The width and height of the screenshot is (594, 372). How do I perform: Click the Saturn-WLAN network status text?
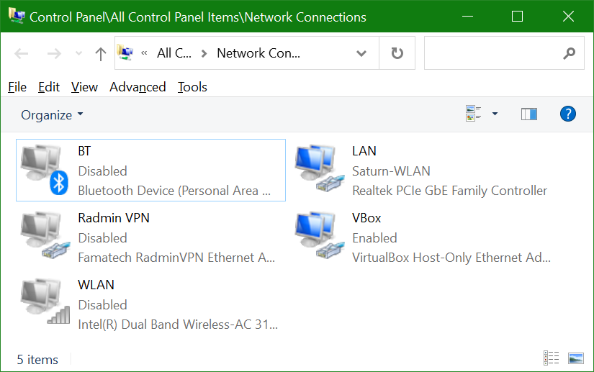point(391,171)
